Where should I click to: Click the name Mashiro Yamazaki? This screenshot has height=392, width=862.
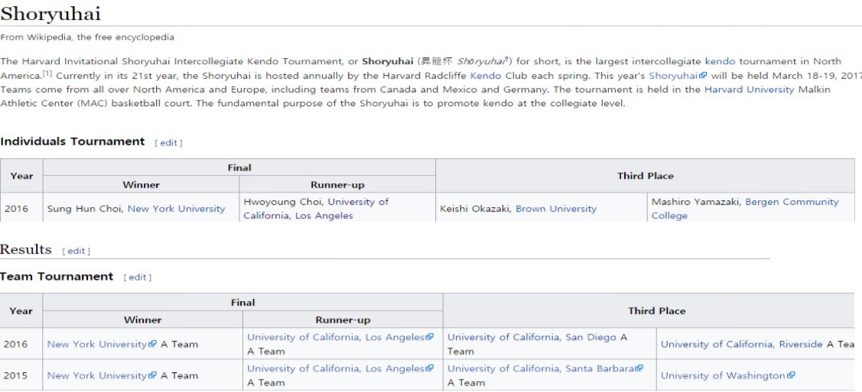pyautogui.click(x=696, y=202)
